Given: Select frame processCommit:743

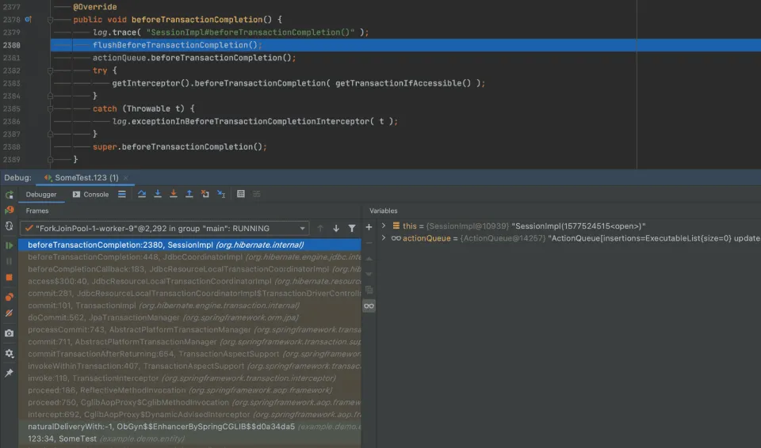Looking at the screenshot, I should 189,330.
